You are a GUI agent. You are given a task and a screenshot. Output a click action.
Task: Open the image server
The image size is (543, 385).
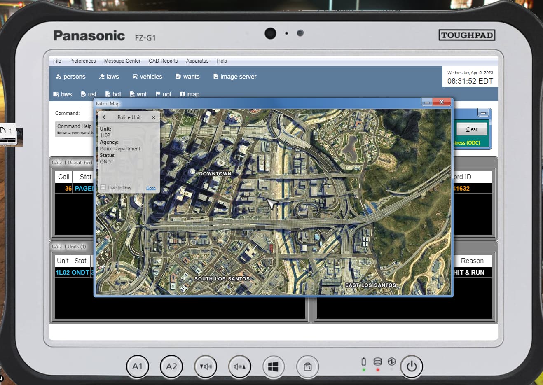click(x=235, y=77)
